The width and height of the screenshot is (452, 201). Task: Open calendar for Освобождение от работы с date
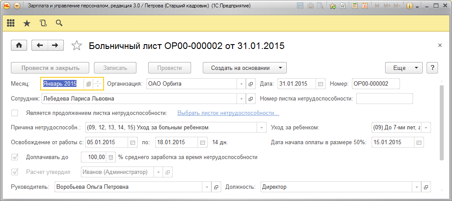click(132, 142)
